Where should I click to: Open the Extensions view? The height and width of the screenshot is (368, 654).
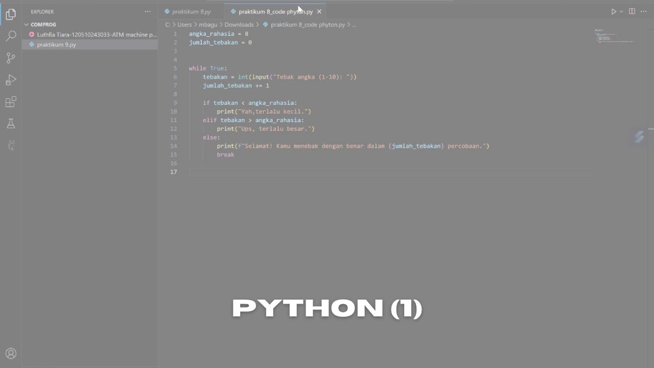click(x=11, y=102)
